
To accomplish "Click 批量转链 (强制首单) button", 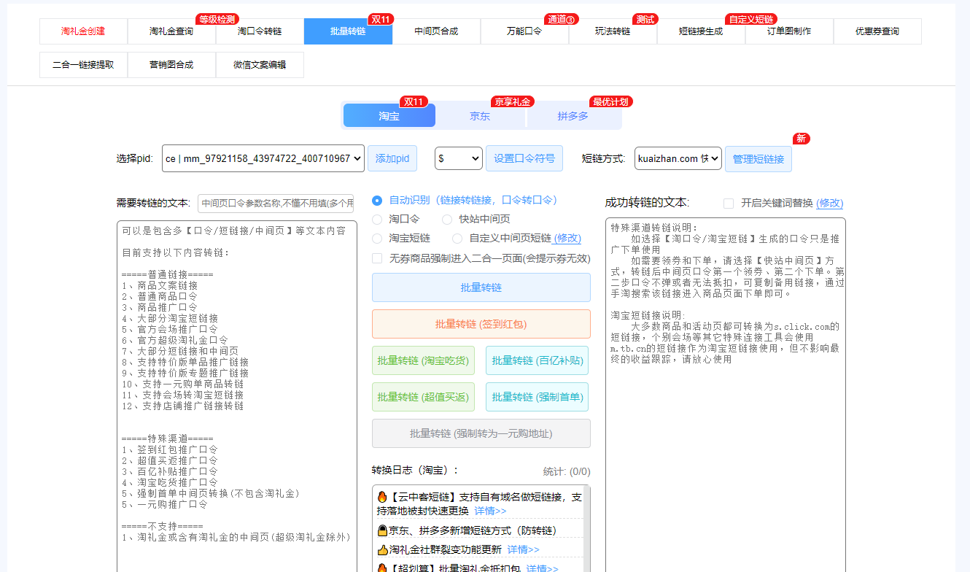I will (537, 397).
